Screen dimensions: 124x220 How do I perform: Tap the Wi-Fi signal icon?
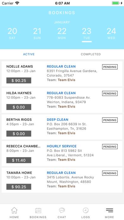pos(17,3)
